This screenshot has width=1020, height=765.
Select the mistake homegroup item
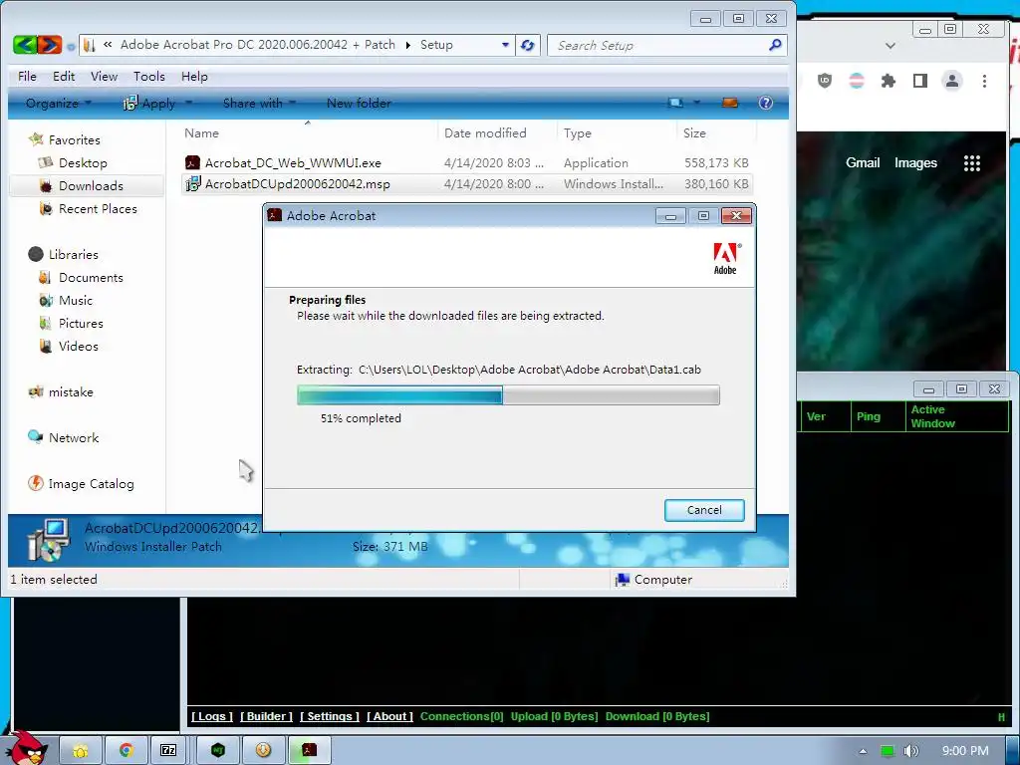(61, 391)
